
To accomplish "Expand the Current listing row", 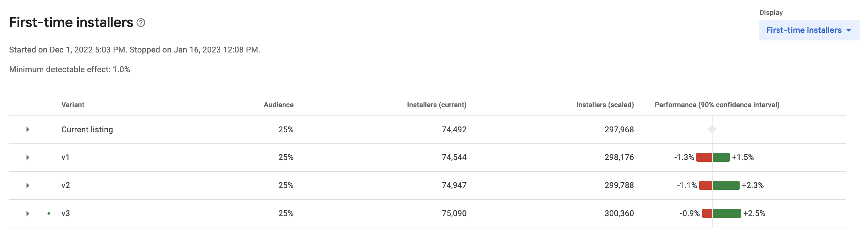I will (x=28, y=129).
